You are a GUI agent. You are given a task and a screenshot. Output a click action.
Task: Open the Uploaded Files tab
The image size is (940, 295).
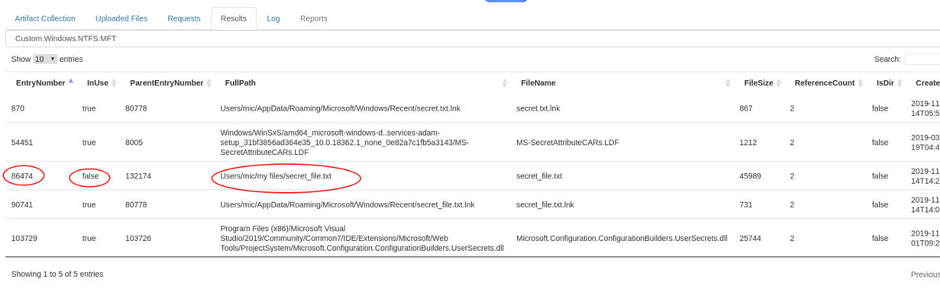click(121, 18)
